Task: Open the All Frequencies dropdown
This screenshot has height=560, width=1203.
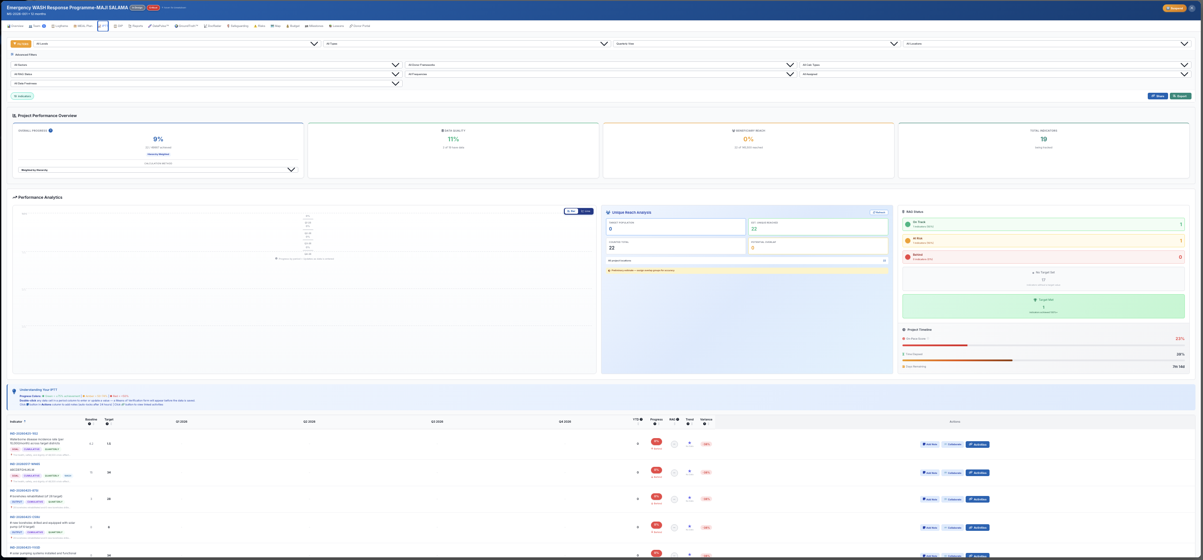Action: point(601,74)
